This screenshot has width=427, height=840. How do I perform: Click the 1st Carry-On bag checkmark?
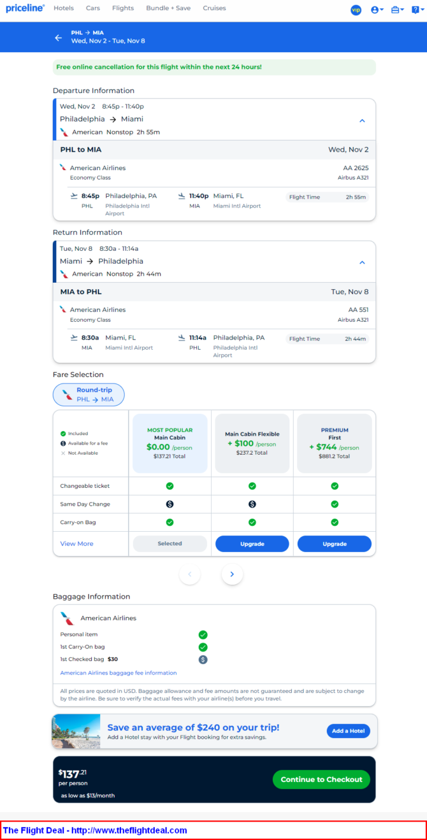tap(203, 647)
